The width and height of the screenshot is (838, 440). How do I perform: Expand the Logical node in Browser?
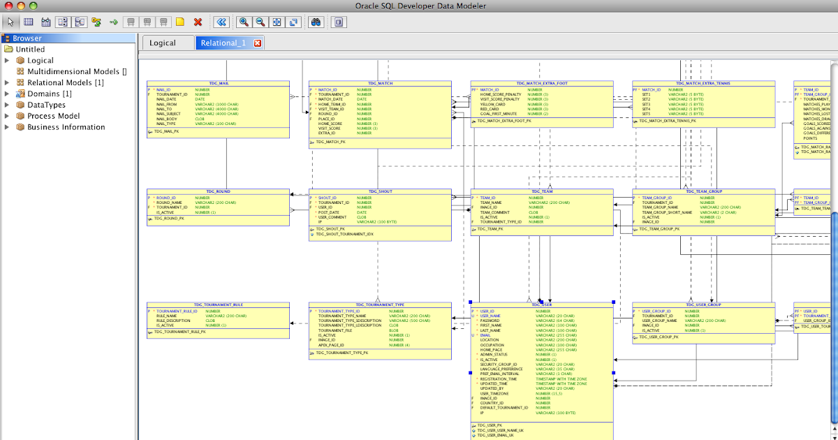[6, 60]
